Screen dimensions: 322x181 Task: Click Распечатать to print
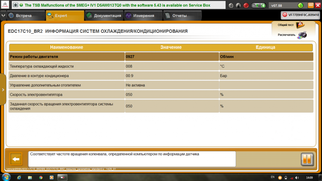[287, 35]
